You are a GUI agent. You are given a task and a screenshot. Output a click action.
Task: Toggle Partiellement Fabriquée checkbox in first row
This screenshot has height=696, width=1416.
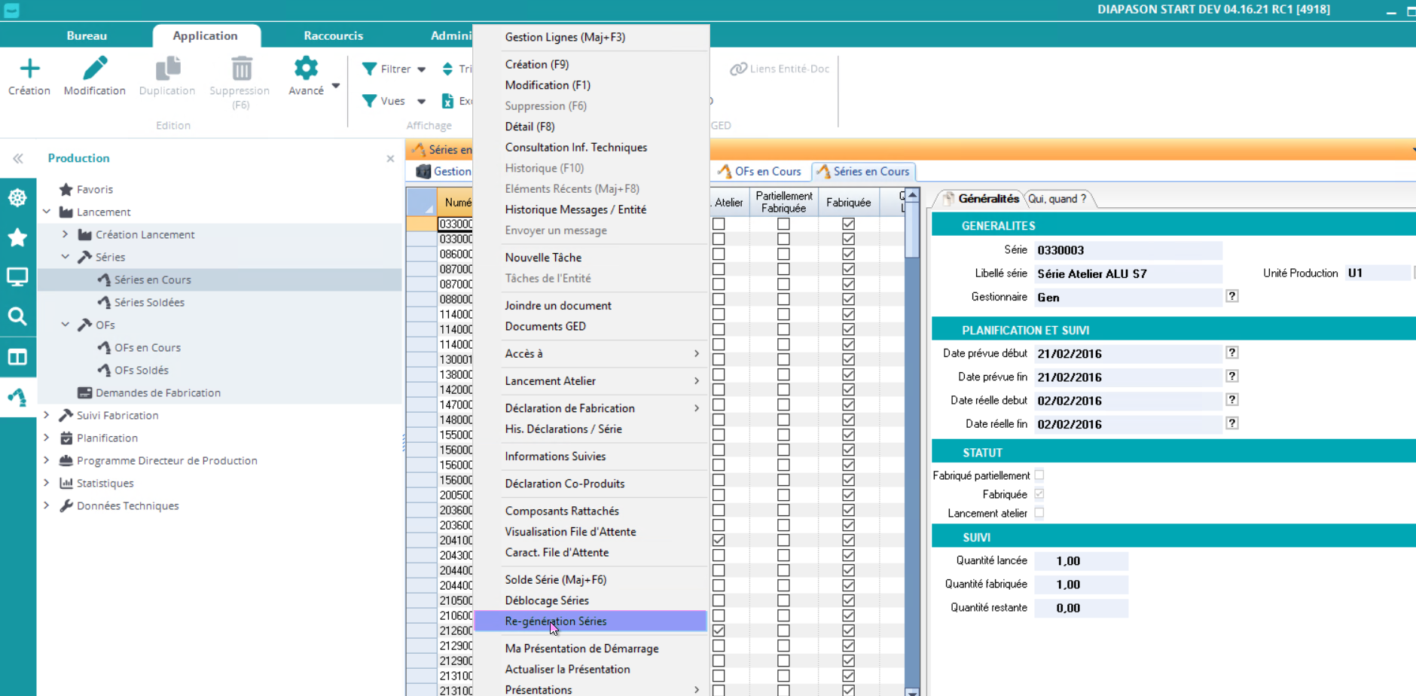click(x=783, y=224)
